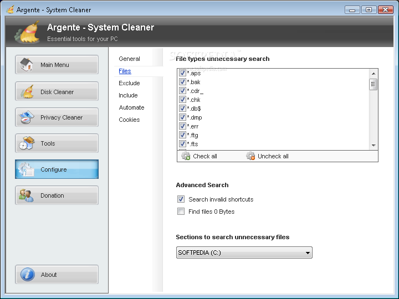399x299 pixels.
Task: Click the box and disc Tools icon
Action: 27,143
